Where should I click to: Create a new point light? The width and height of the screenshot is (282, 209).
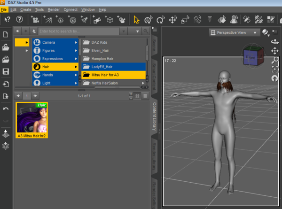60,19
